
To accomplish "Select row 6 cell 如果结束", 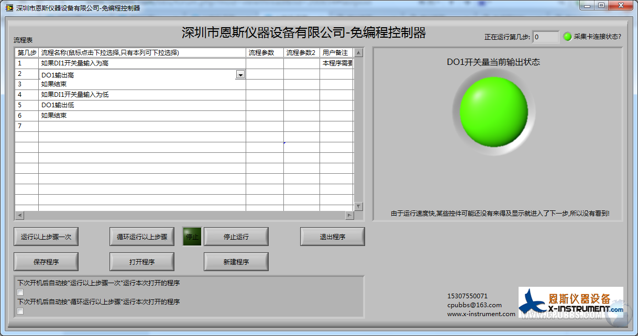I will [x=142, y=116].
